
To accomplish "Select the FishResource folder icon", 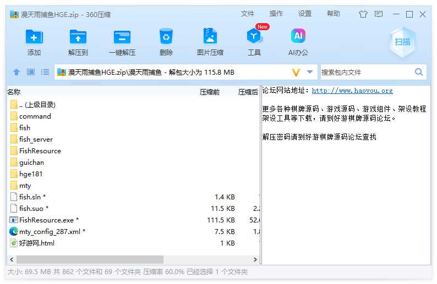I will point(14,151).
